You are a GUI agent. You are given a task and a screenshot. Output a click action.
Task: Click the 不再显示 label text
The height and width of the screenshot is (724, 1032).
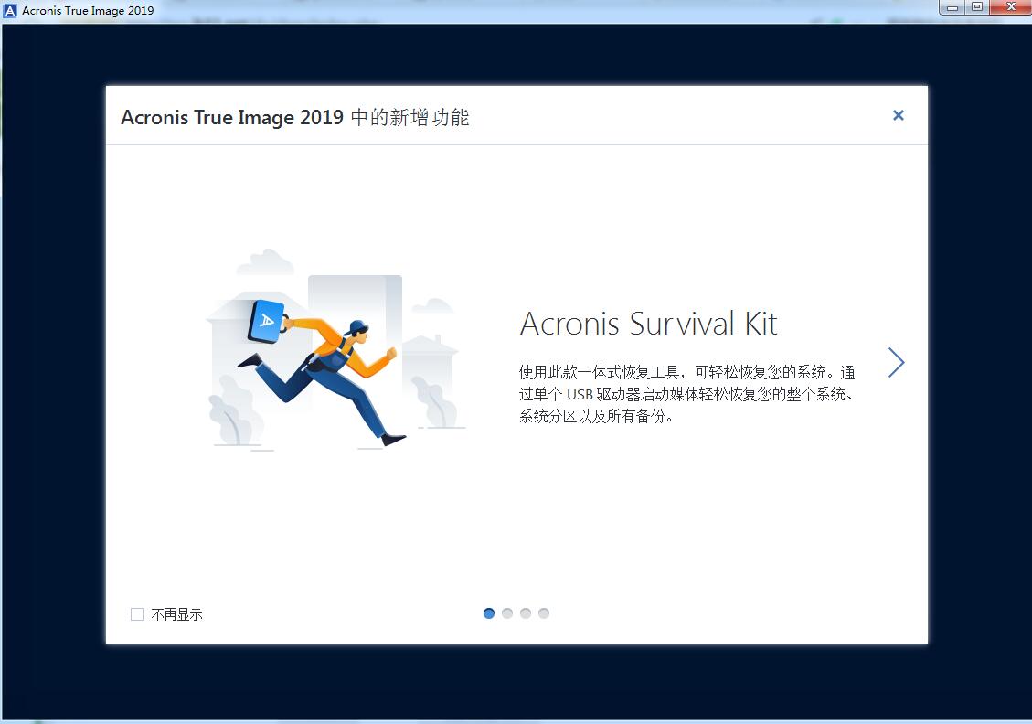177,614
